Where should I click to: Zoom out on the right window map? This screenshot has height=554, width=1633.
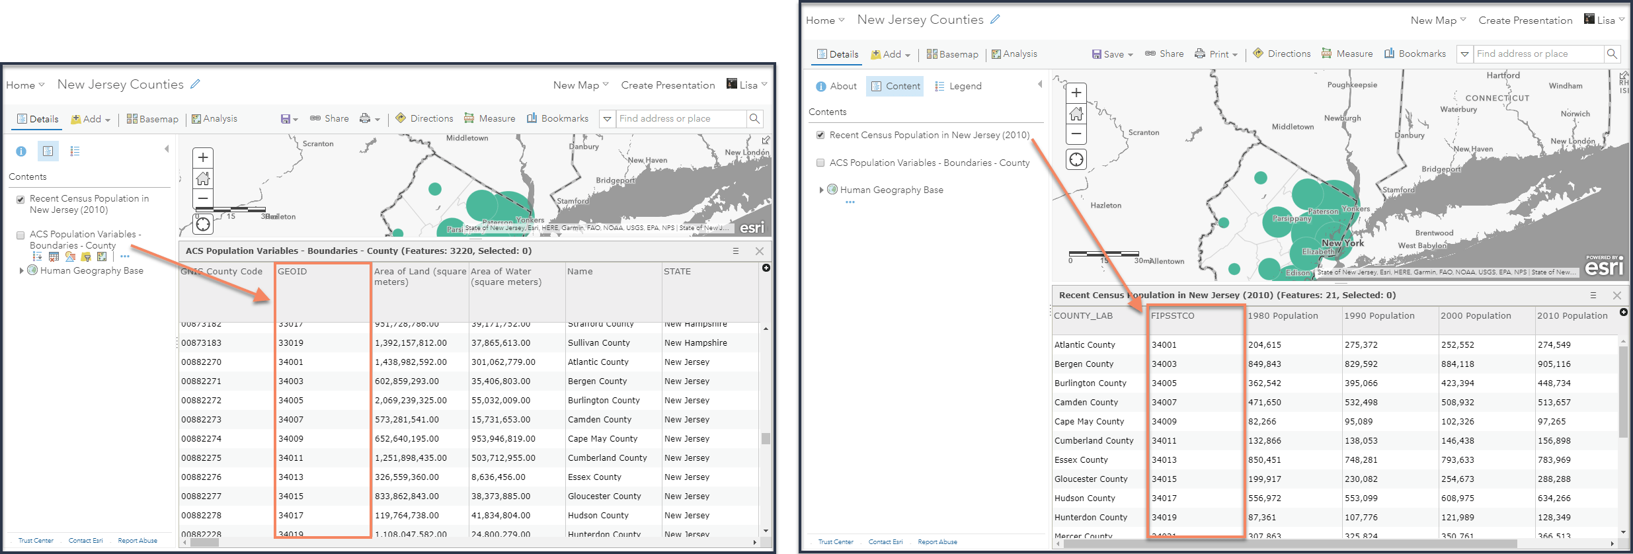(x=1076, y=134)
